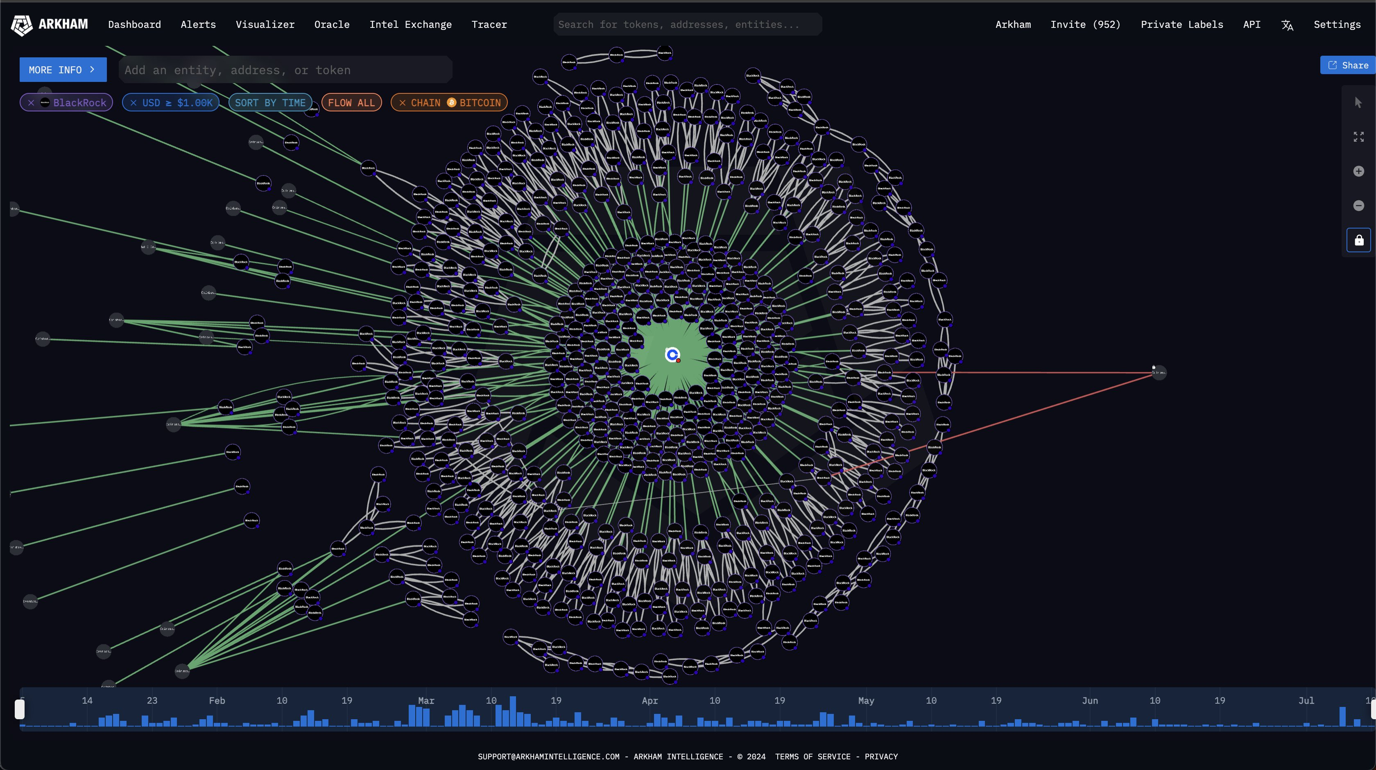The width and height of the screenshot is (1376, 770).
Task: Expand the More Info panel
Action: (x=63, y=70)
